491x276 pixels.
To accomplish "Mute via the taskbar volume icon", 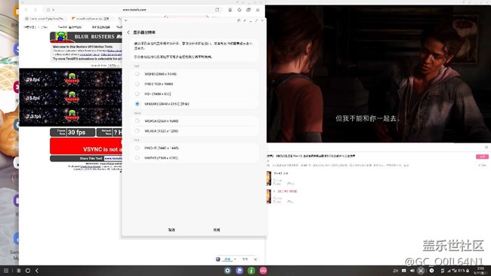I will pyautogui.click(x=412, y=271).
